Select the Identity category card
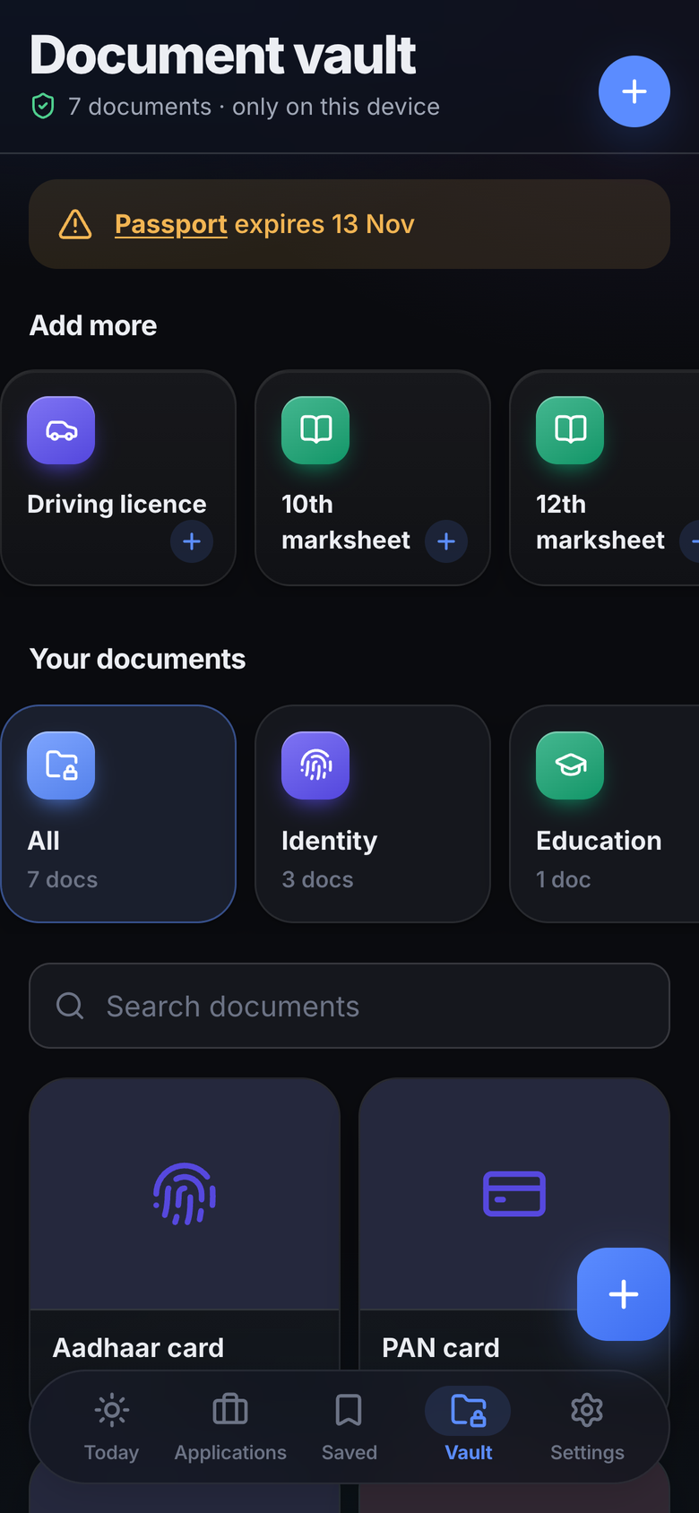Screen dimensions: 699x1513 tap(373, 814)
